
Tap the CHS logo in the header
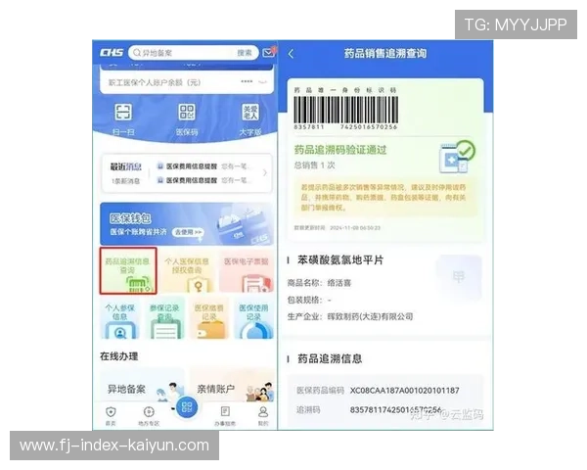tap(112, 53)
